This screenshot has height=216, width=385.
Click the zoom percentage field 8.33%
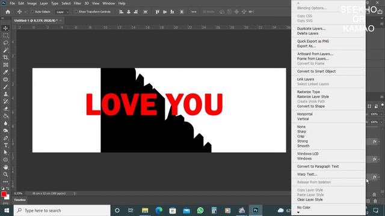coord(18,193)
